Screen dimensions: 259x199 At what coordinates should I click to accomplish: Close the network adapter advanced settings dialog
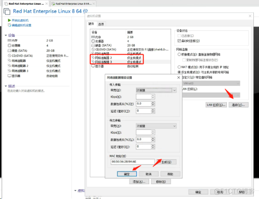tap(179, 78)
